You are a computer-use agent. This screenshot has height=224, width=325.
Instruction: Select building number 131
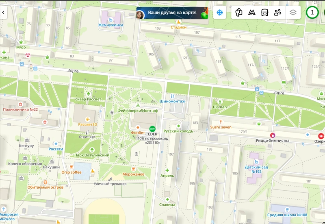click(x=219, y=61)
